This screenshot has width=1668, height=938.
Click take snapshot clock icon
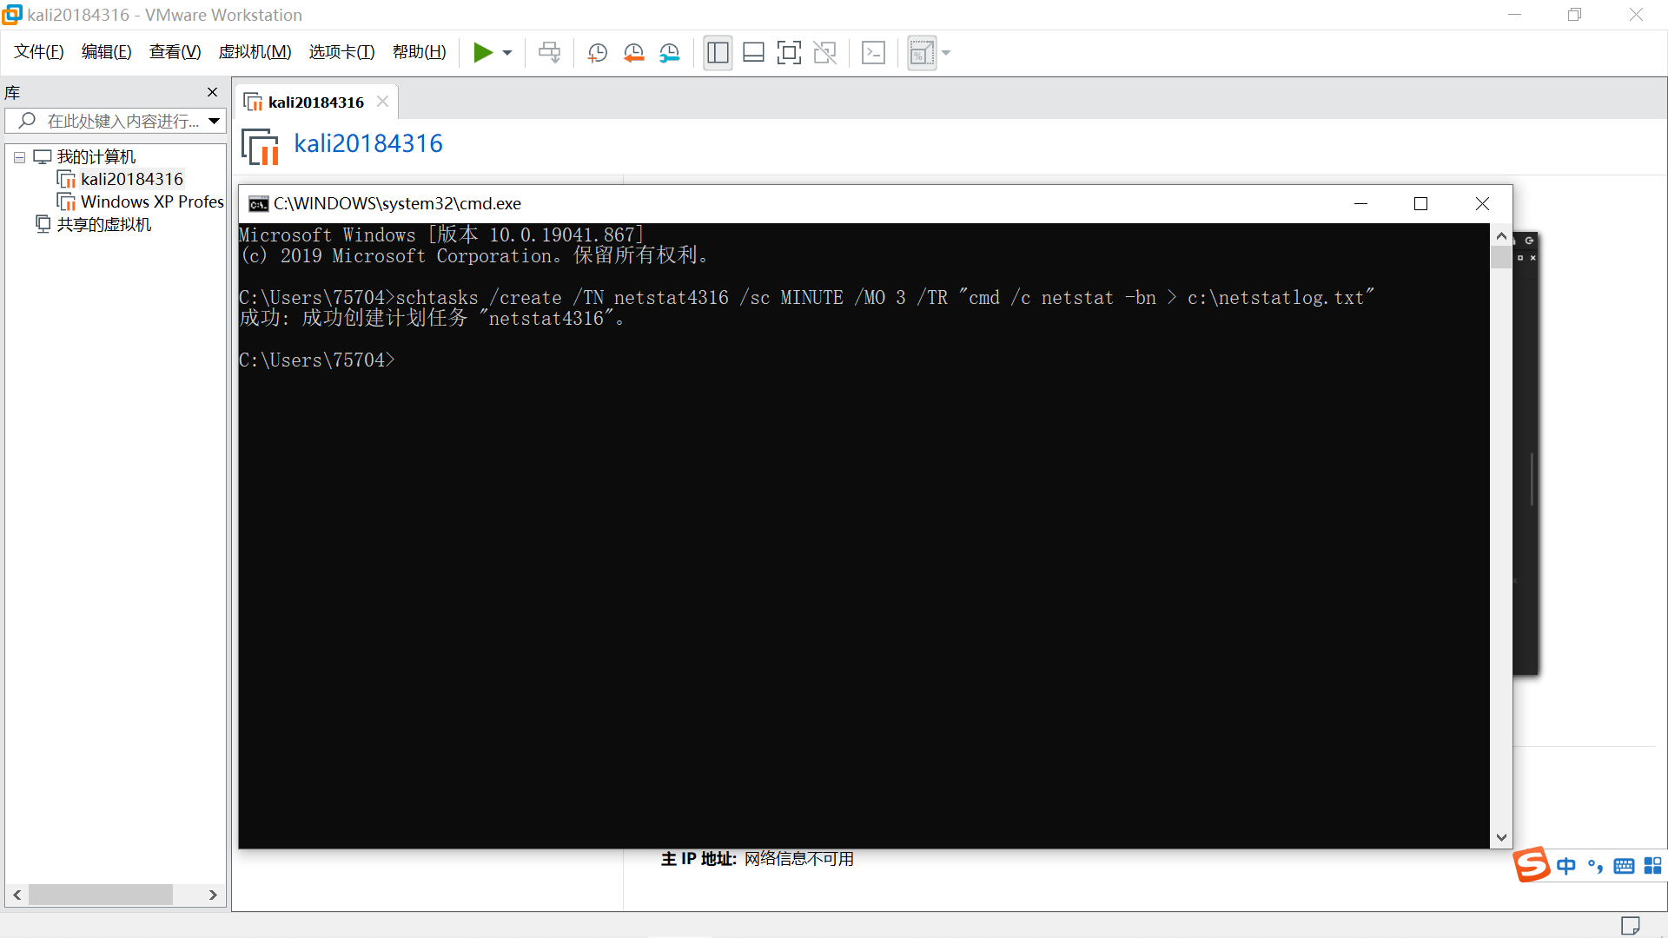597,53
